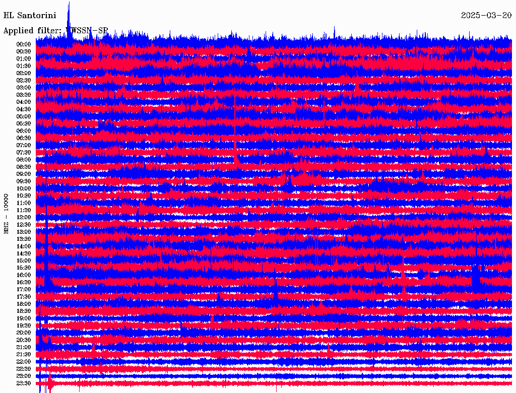Select the 17:00 time label
Screen dimensions: 516x393
24,290
